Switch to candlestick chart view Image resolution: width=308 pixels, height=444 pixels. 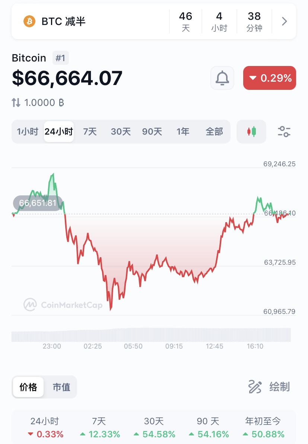click(x=251, y=132)
